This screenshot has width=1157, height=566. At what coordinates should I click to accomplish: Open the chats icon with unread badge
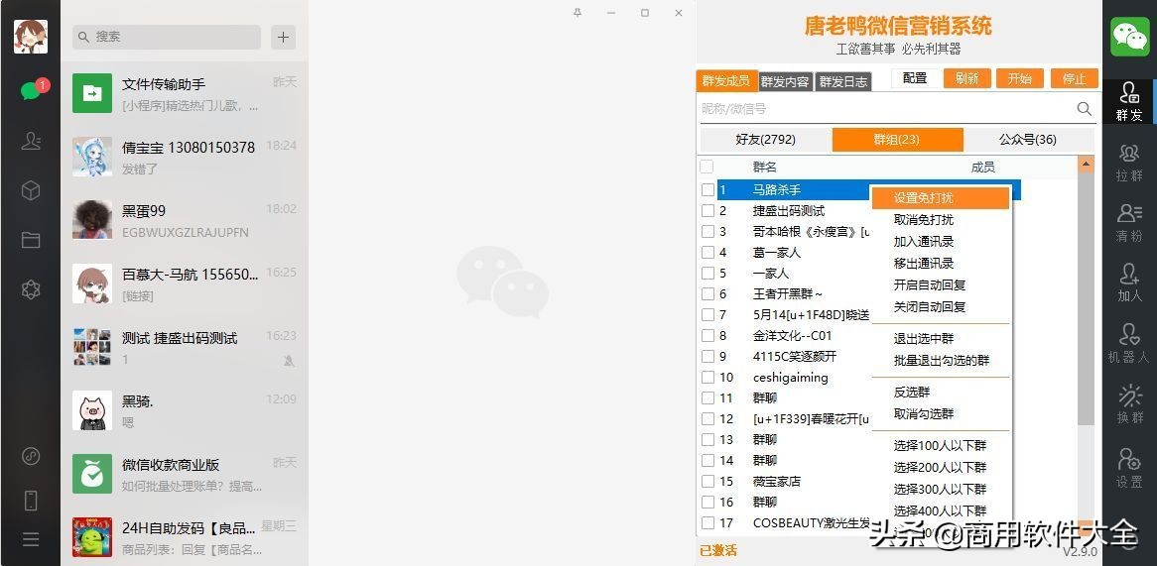[x=31, y=90]
